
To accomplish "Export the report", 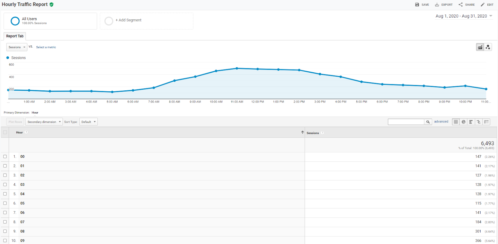I will tap(444, 5).
